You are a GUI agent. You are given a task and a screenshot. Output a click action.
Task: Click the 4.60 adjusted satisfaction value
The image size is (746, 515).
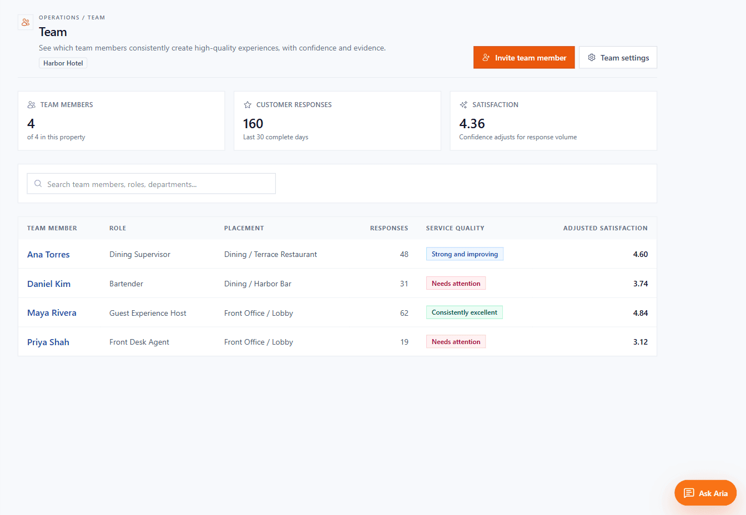tap(640, 254)
